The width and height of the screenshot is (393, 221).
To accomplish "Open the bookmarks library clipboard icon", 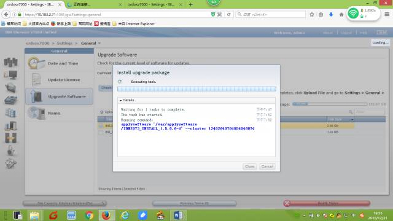I will (x=321, y=15).
